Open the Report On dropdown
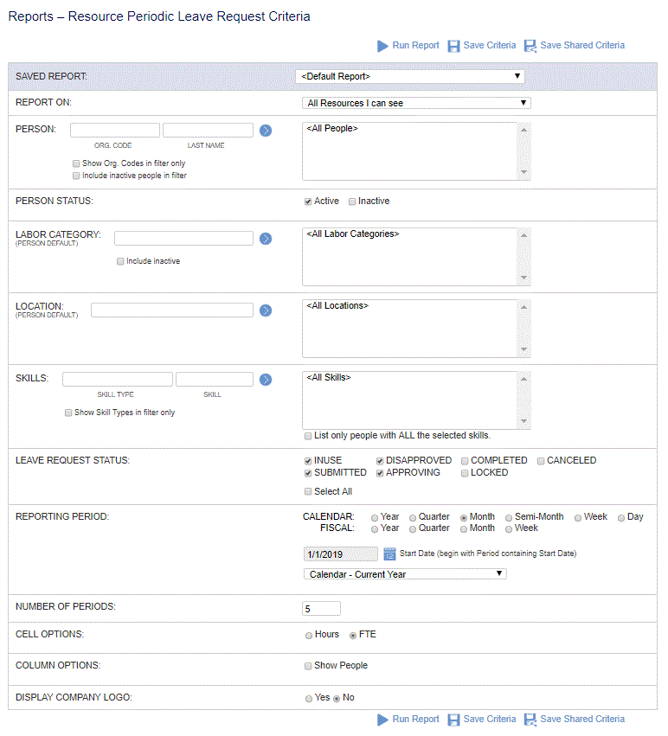Screen dimensions: 668x736 coord(416,103)
